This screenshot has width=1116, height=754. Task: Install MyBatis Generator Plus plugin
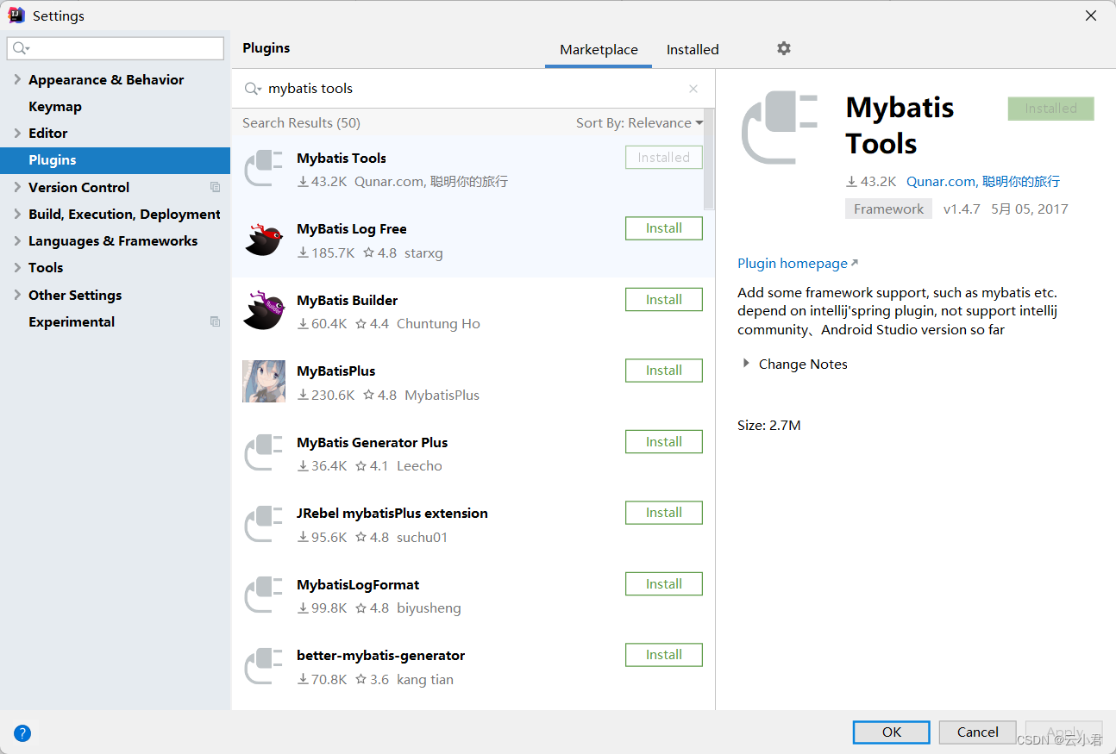[664, 442]
